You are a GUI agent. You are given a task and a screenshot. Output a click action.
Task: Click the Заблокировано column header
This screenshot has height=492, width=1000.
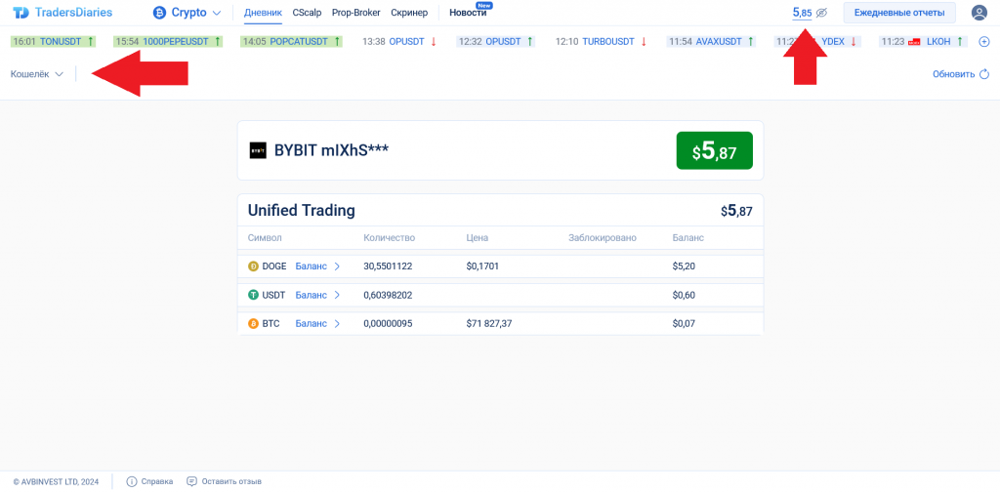[x=602, y=238]
